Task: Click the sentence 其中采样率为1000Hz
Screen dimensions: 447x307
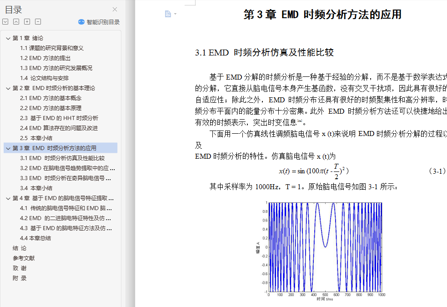Action: pyautogui.click(x=303, y=187)
